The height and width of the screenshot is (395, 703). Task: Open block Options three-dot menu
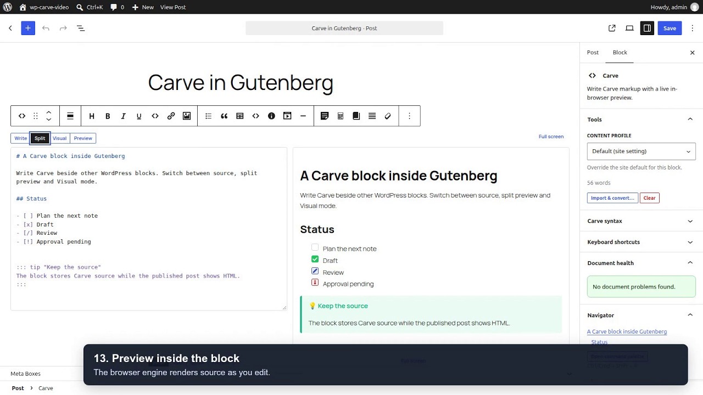point(409,116)
